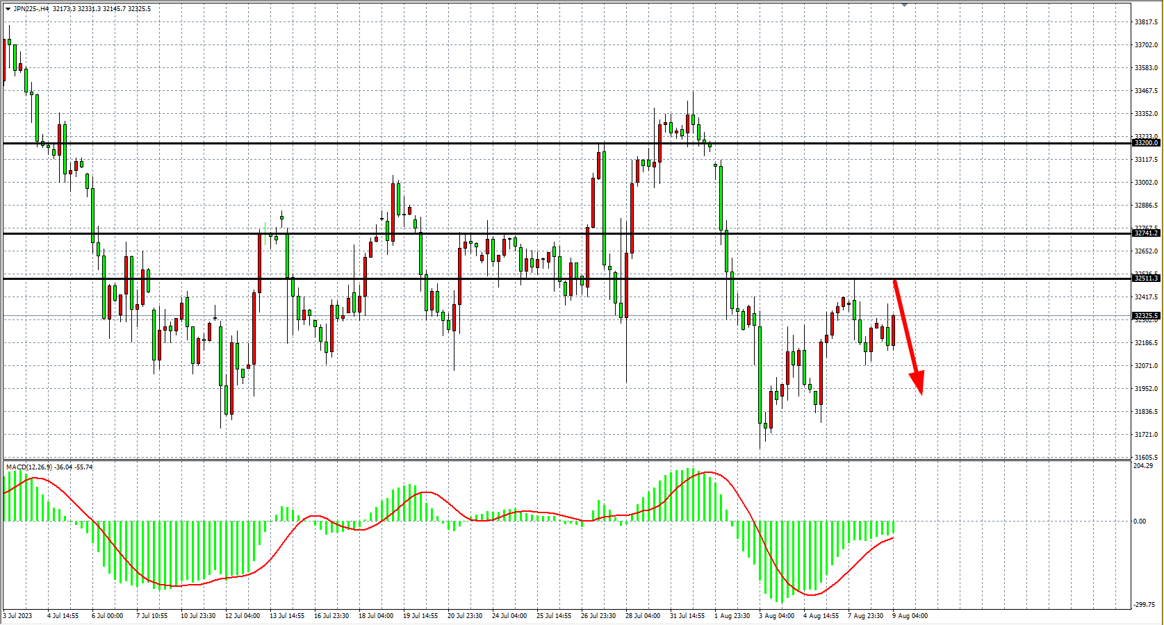
Task: Click the 9 Aug 04:00 time label
Action: click(x=910, y=616)
